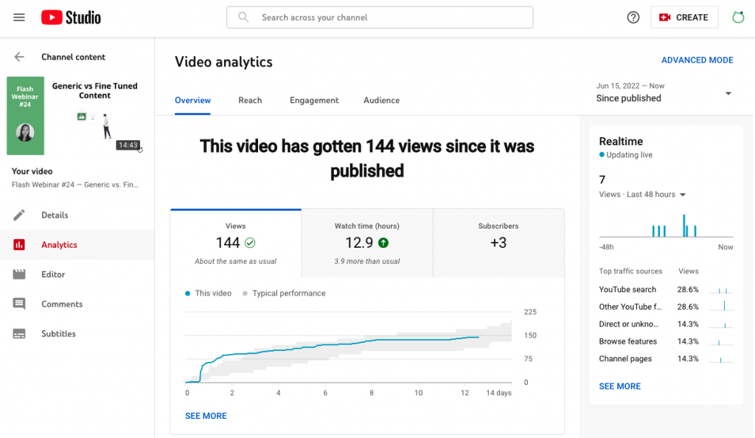Click the search magnifier icon
Image resolution: width=755 pixels, height=438 pixels.
(243, 17)
